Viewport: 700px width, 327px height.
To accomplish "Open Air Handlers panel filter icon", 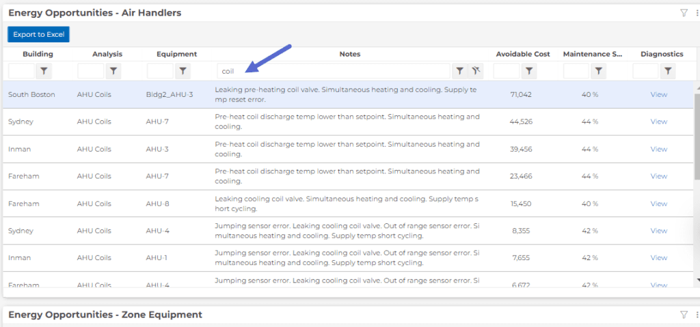I will pos(684,13).
